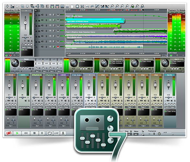
Task: Select the Aux 1 strip title
Action: (85, 59)
